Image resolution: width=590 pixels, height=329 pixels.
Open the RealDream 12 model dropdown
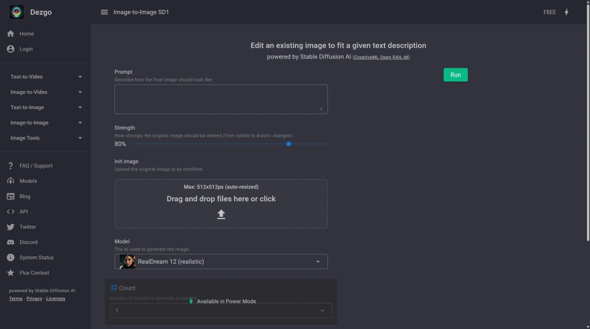click(x=221, y=262)
